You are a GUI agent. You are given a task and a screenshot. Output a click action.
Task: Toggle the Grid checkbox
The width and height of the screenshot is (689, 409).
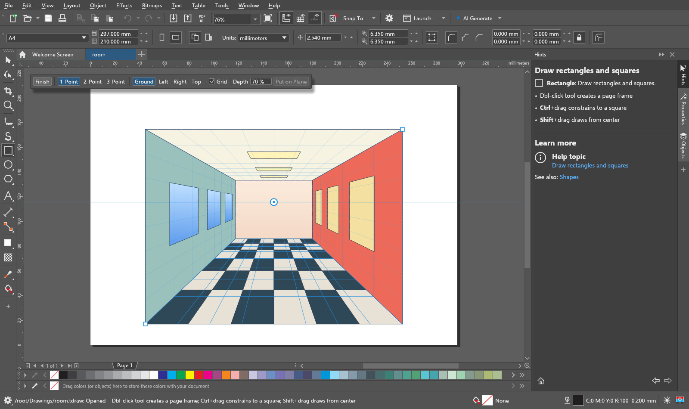212,81
